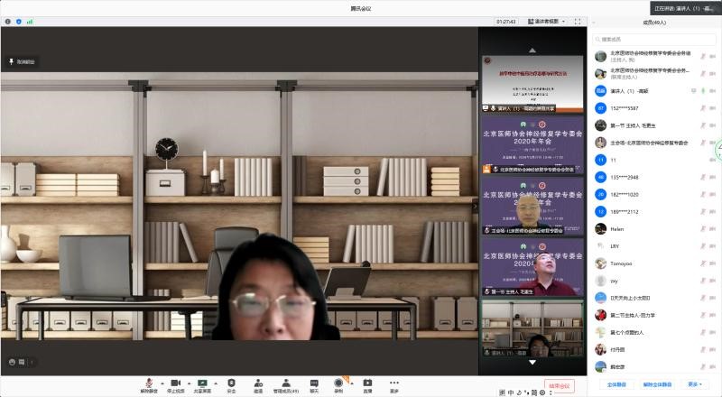Click the 录制 record icon
The image size is (722, 397).
point(338,383)
